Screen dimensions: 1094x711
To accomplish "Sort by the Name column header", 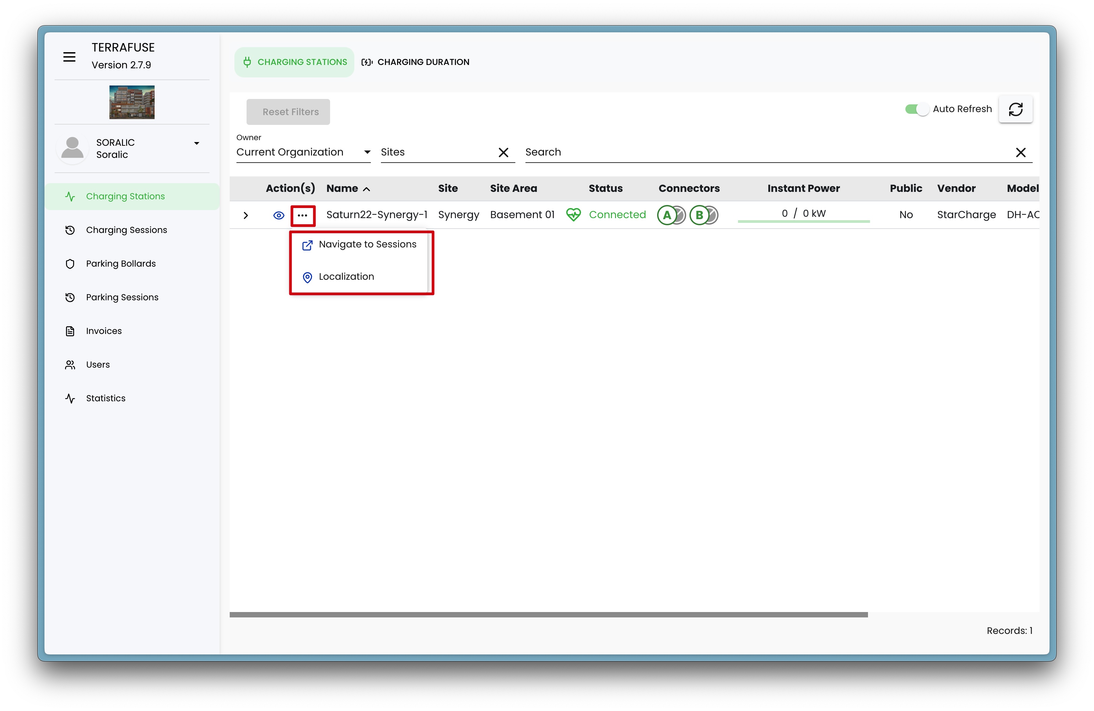I will tap(343, 188).
